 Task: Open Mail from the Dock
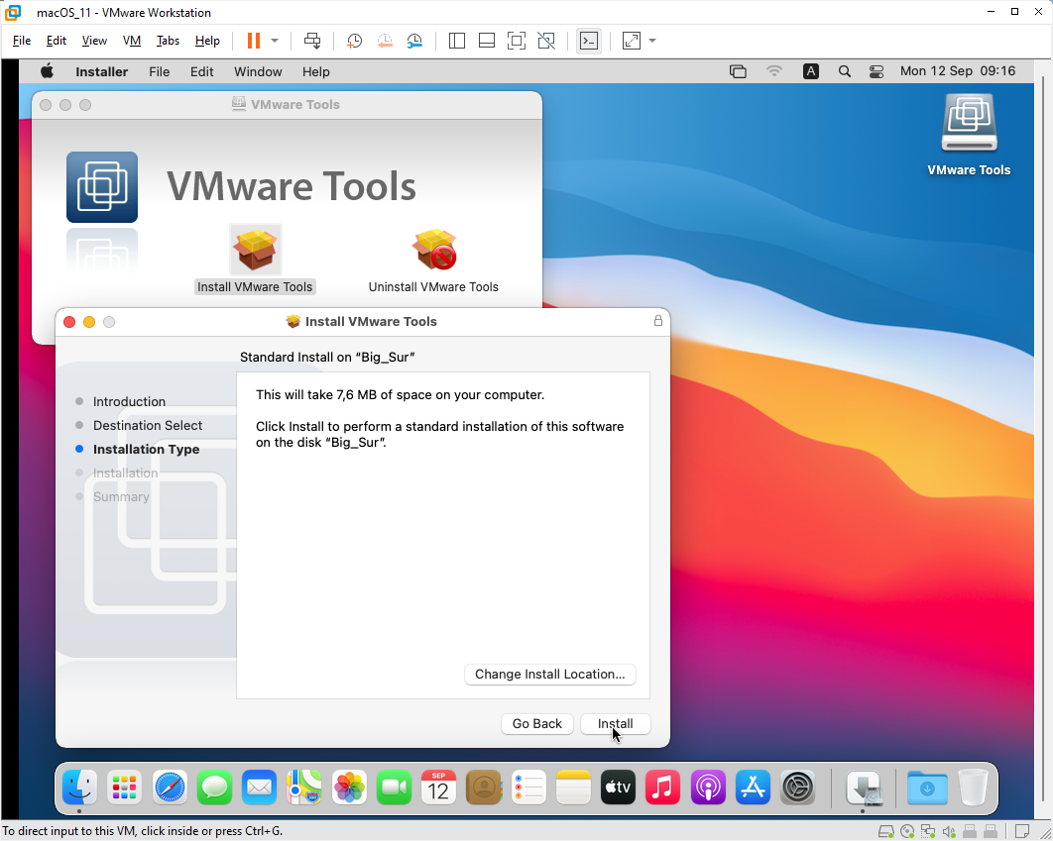[x=259, y=788]
